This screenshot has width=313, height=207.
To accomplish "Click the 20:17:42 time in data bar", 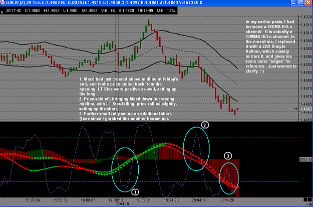I will (x=14, y=10).
